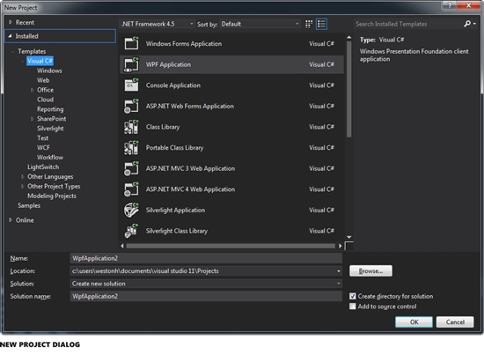Select the Workflow category in tree

(x=50, y=158)
